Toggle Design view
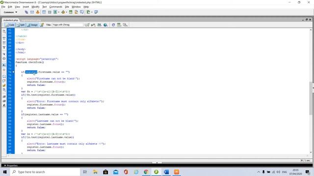Image resolution: width=314 pixels, height=176 pixels. tap(32, 25)
